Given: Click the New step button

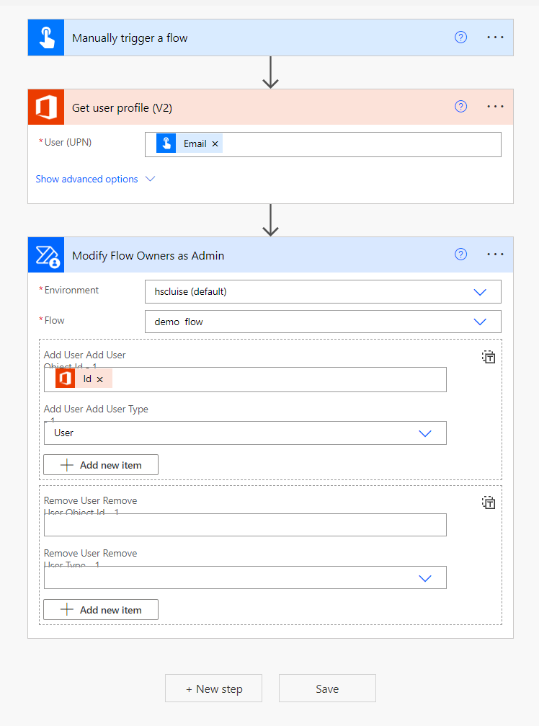Looking at the screenshot, I should [x=214, y=689].
